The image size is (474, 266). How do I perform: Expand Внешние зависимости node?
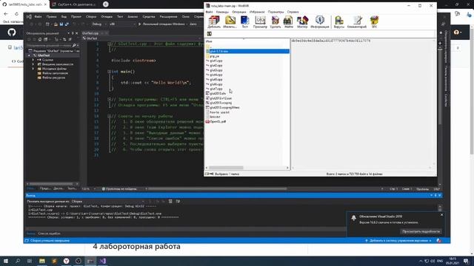click(33, 64)
